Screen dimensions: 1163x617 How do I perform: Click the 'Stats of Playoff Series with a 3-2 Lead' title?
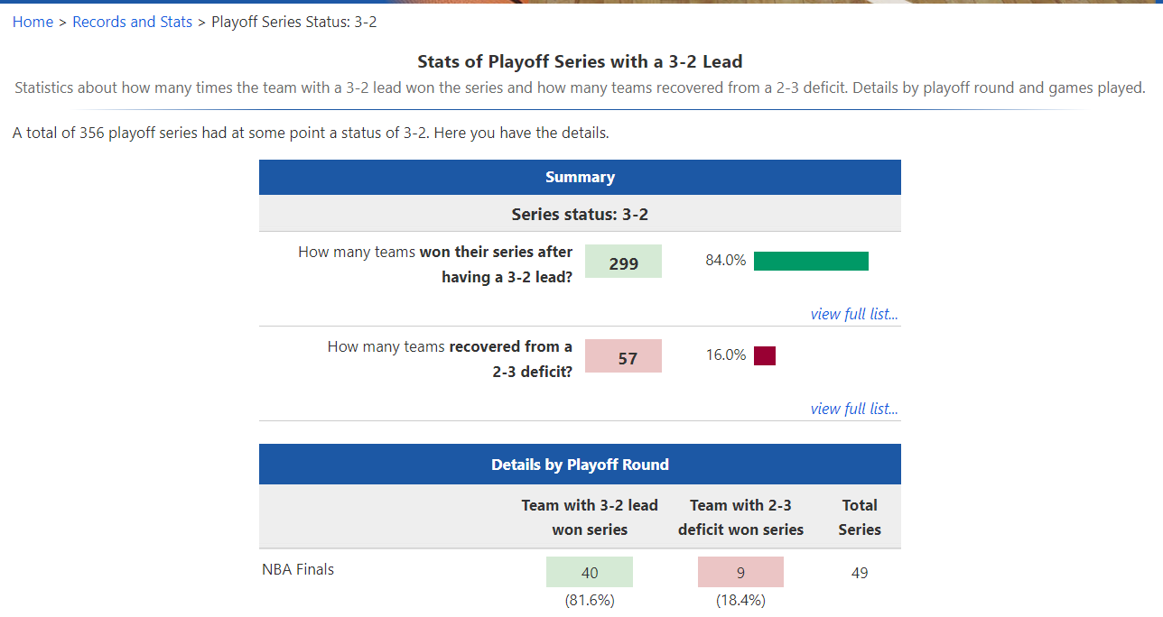point(580,61)
